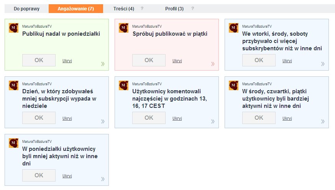This screenshot has width=335, height=190.
Task: Open the 'Treści (4)' tab
Action: (124, 9)
